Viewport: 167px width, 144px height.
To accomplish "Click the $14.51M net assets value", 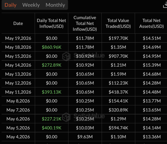I will click(152, 38).
